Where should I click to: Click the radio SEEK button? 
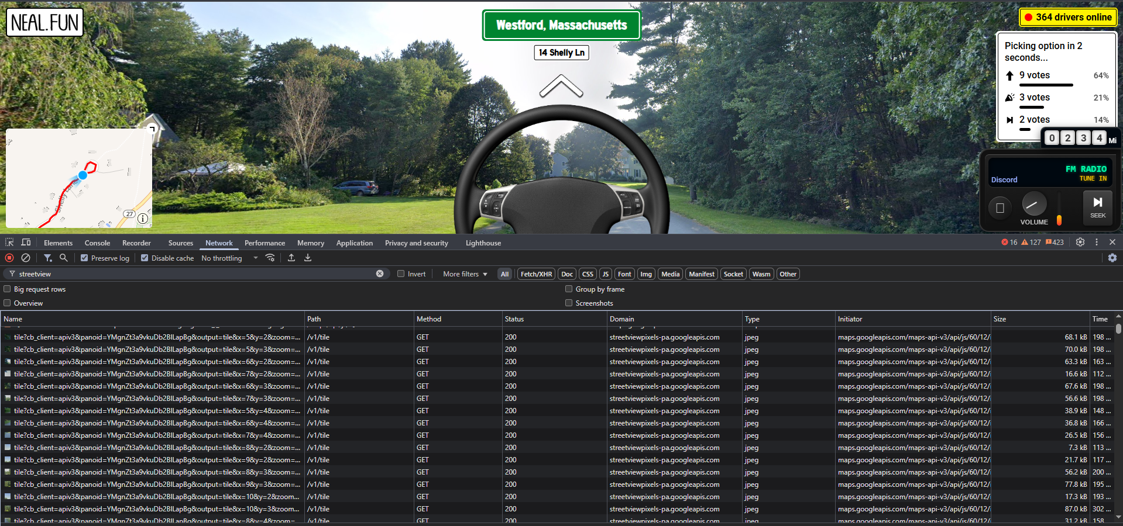click(1098, 207)
